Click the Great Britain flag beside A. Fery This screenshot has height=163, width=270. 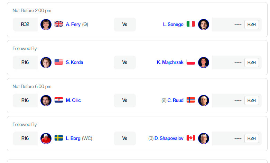59,24
